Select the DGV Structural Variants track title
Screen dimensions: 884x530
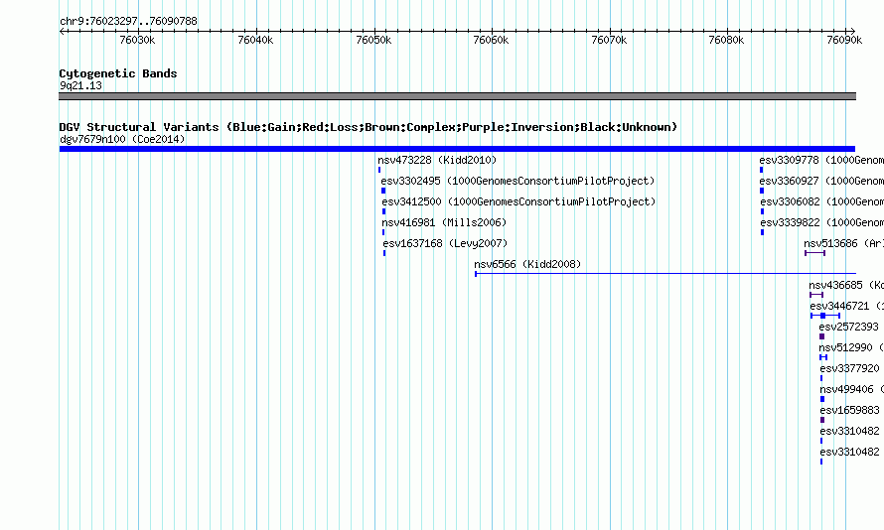point(368,127)
